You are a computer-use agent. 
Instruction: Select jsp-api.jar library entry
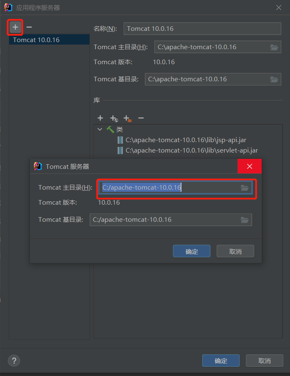tap(186, 140)
